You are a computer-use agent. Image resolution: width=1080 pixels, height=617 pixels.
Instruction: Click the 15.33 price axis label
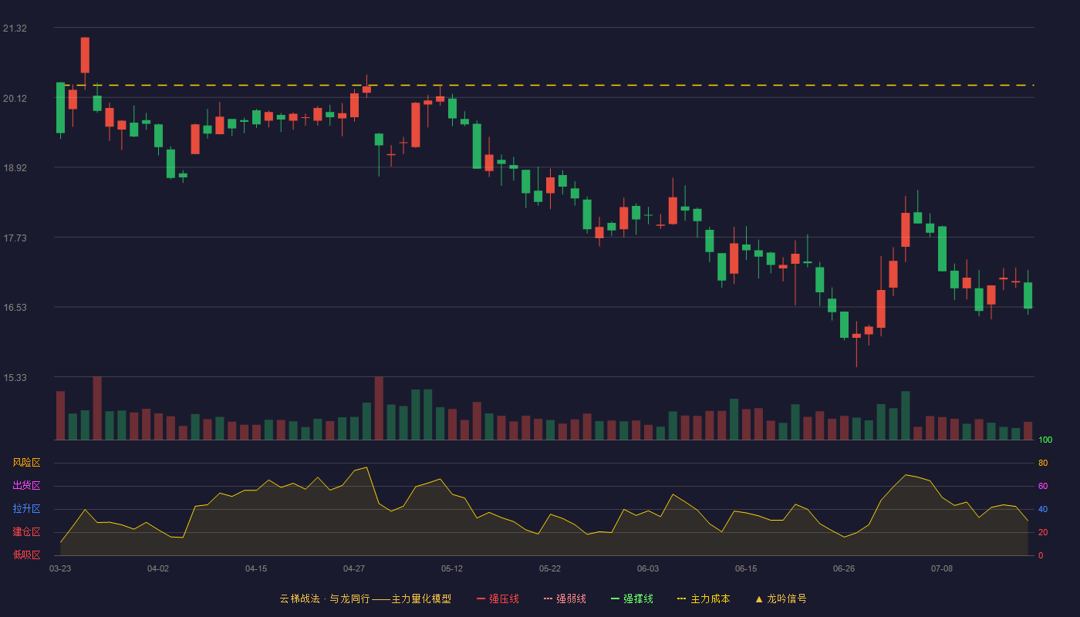point(15,378)
